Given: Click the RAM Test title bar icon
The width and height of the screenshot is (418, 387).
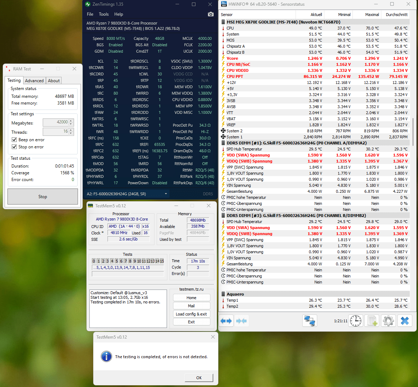Looking at the screenshot, I should coord(8,69).
